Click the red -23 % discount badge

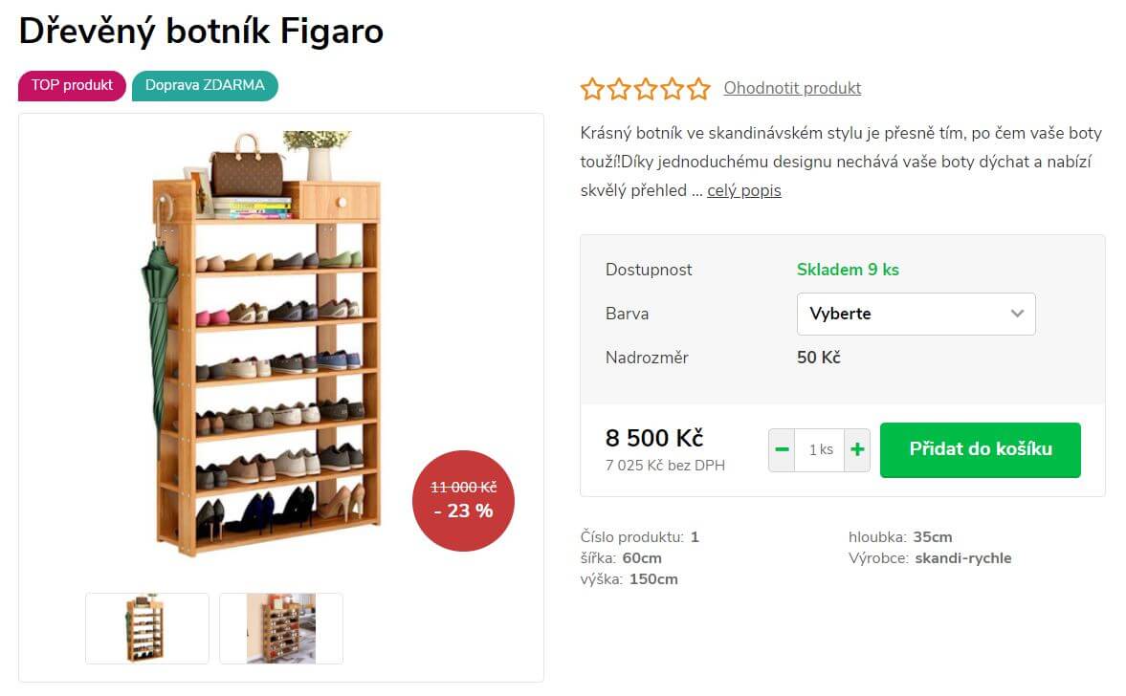click(x=463, y=501)
